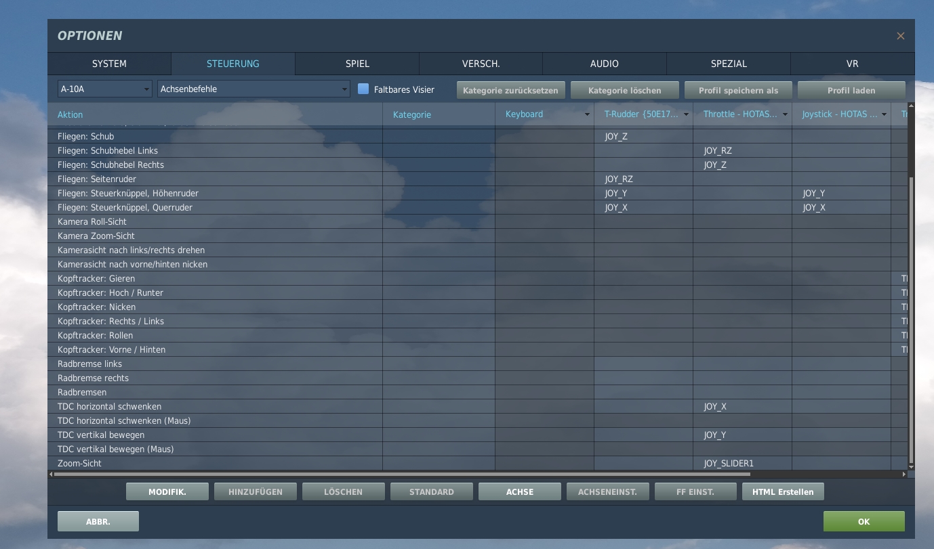Click the Kategorie zurücksetzen button
This screenshot has width=934, height=549.
pyautogui.click(x=510, y=90)
